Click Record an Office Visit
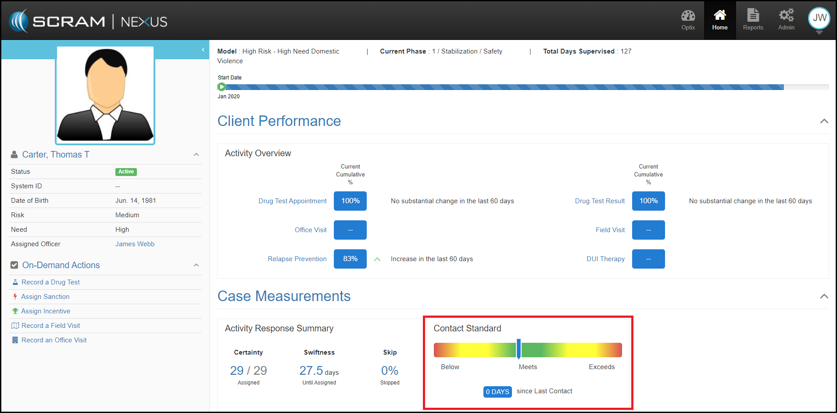Screen dimensions: 837x413 (54, 340)
